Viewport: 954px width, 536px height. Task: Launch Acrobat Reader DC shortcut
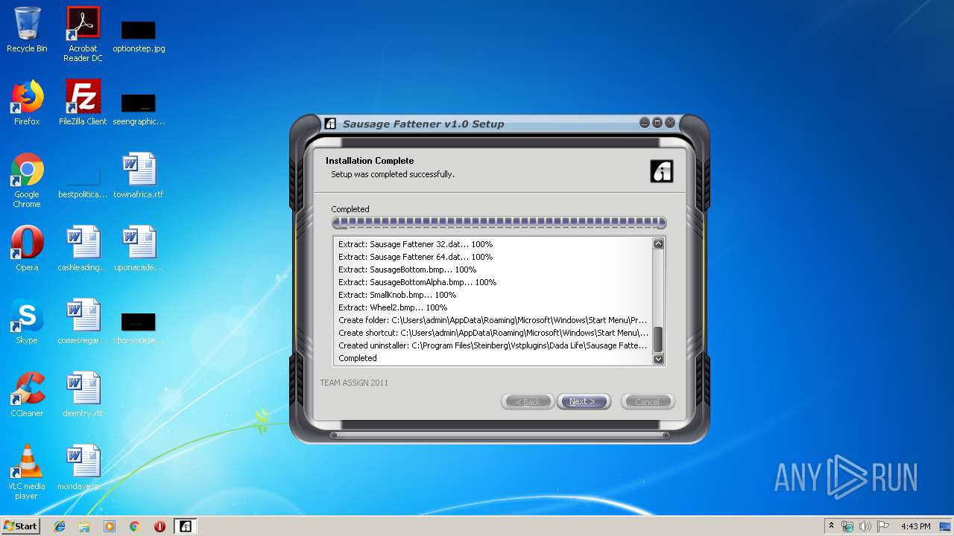83,34
